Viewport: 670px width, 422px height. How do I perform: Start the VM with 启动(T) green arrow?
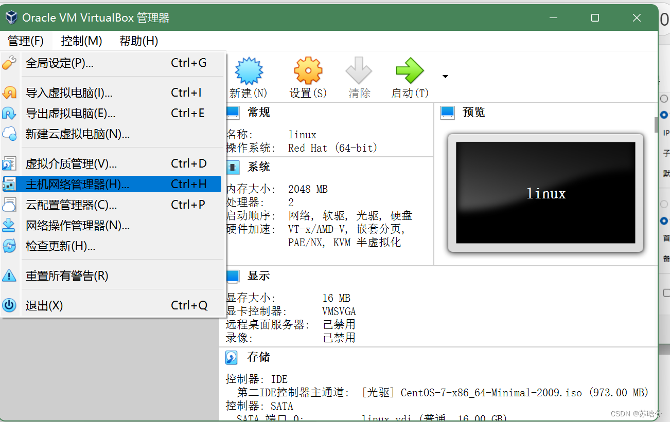410,71
